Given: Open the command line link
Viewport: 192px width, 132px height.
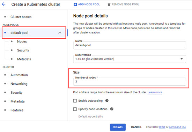Looking at the screenshot, I should pyautogui.click(x=177, y=127).
